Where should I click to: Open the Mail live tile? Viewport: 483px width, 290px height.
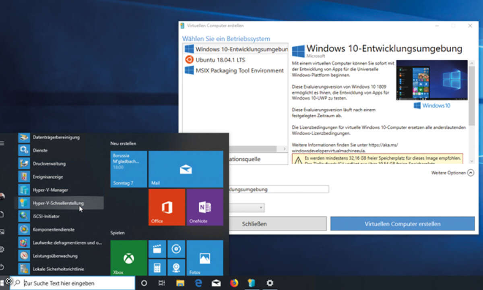click(186, 169)
